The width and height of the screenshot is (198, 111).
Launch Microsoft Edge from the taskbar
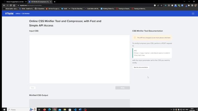tap(49, 110)
